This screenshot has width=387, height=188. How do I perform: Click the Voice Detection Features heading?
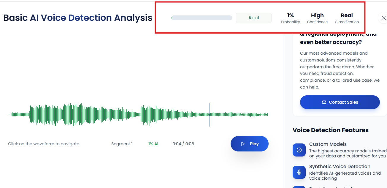click(330, 130)
